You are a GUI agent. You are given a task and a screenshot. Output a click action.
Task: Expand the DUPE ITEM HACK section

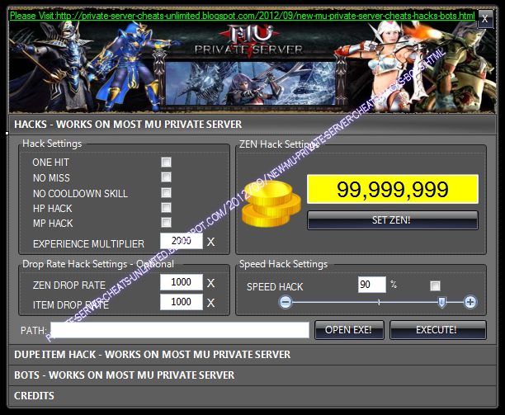[x=252, y=355]
